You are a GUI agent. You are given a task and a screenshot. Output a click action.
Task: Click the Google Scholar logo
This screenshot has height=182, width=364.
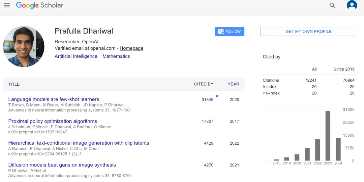39,5
